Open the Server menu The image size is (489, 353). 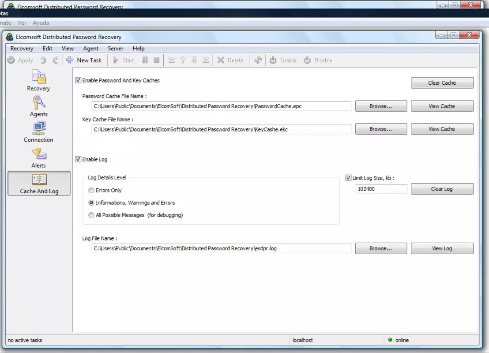[x=115, y=49]
